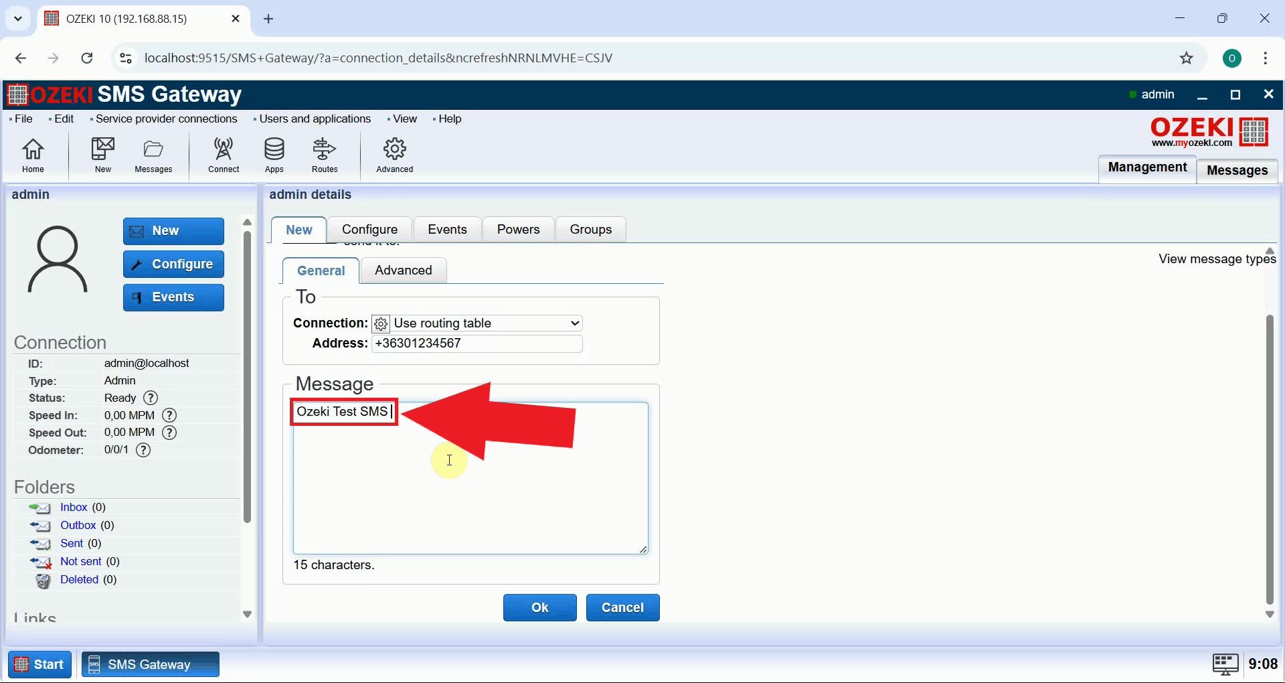
Task: Click the Start button in taskbar
Action: click(x=40, y=664)
